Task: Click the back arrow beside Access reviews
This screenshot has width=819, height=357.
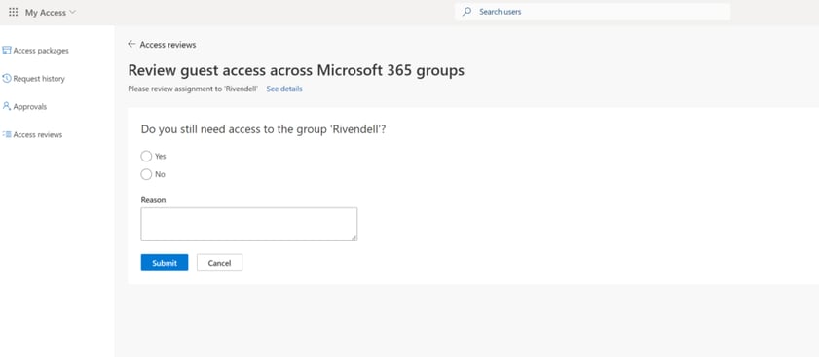Action: pyautogui.click(x=131, y=45)
